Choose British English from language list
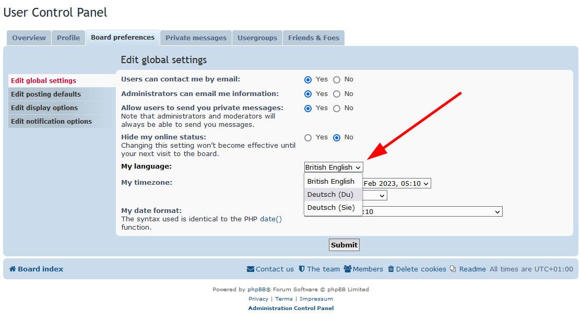 [333, 181]
